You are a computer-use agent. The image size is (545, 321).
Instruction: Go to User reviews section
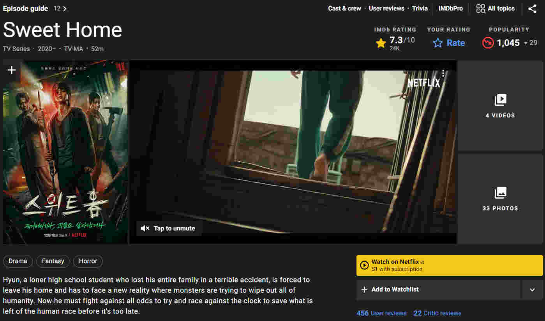[386, 8]
